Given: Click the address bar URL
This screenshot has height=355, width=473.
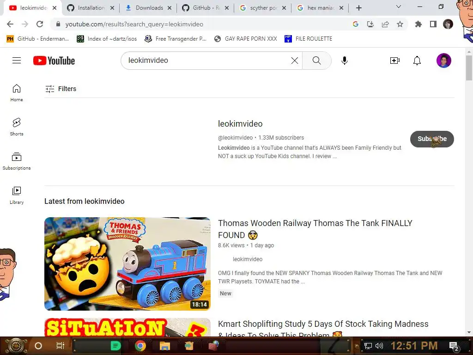Looking at the screenshot, I should 134,24.
